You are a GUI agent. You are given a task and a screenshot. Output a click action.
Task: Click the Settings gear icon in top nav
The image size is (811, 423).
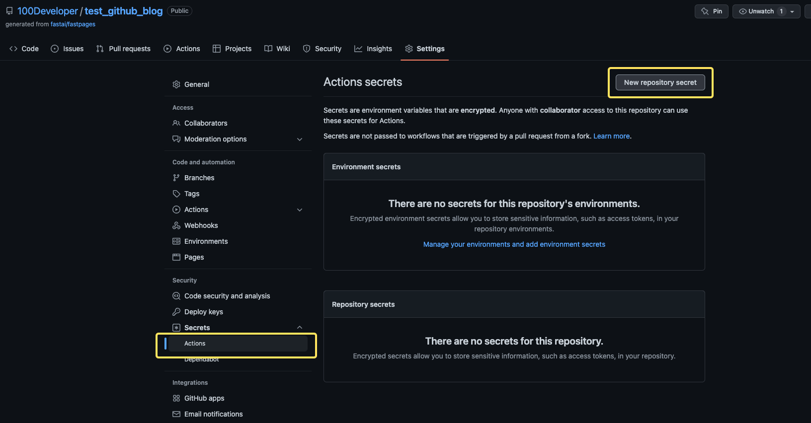409,49
